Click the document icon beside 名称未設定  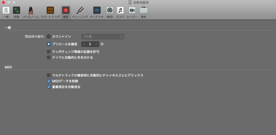[x=130, y=2]
